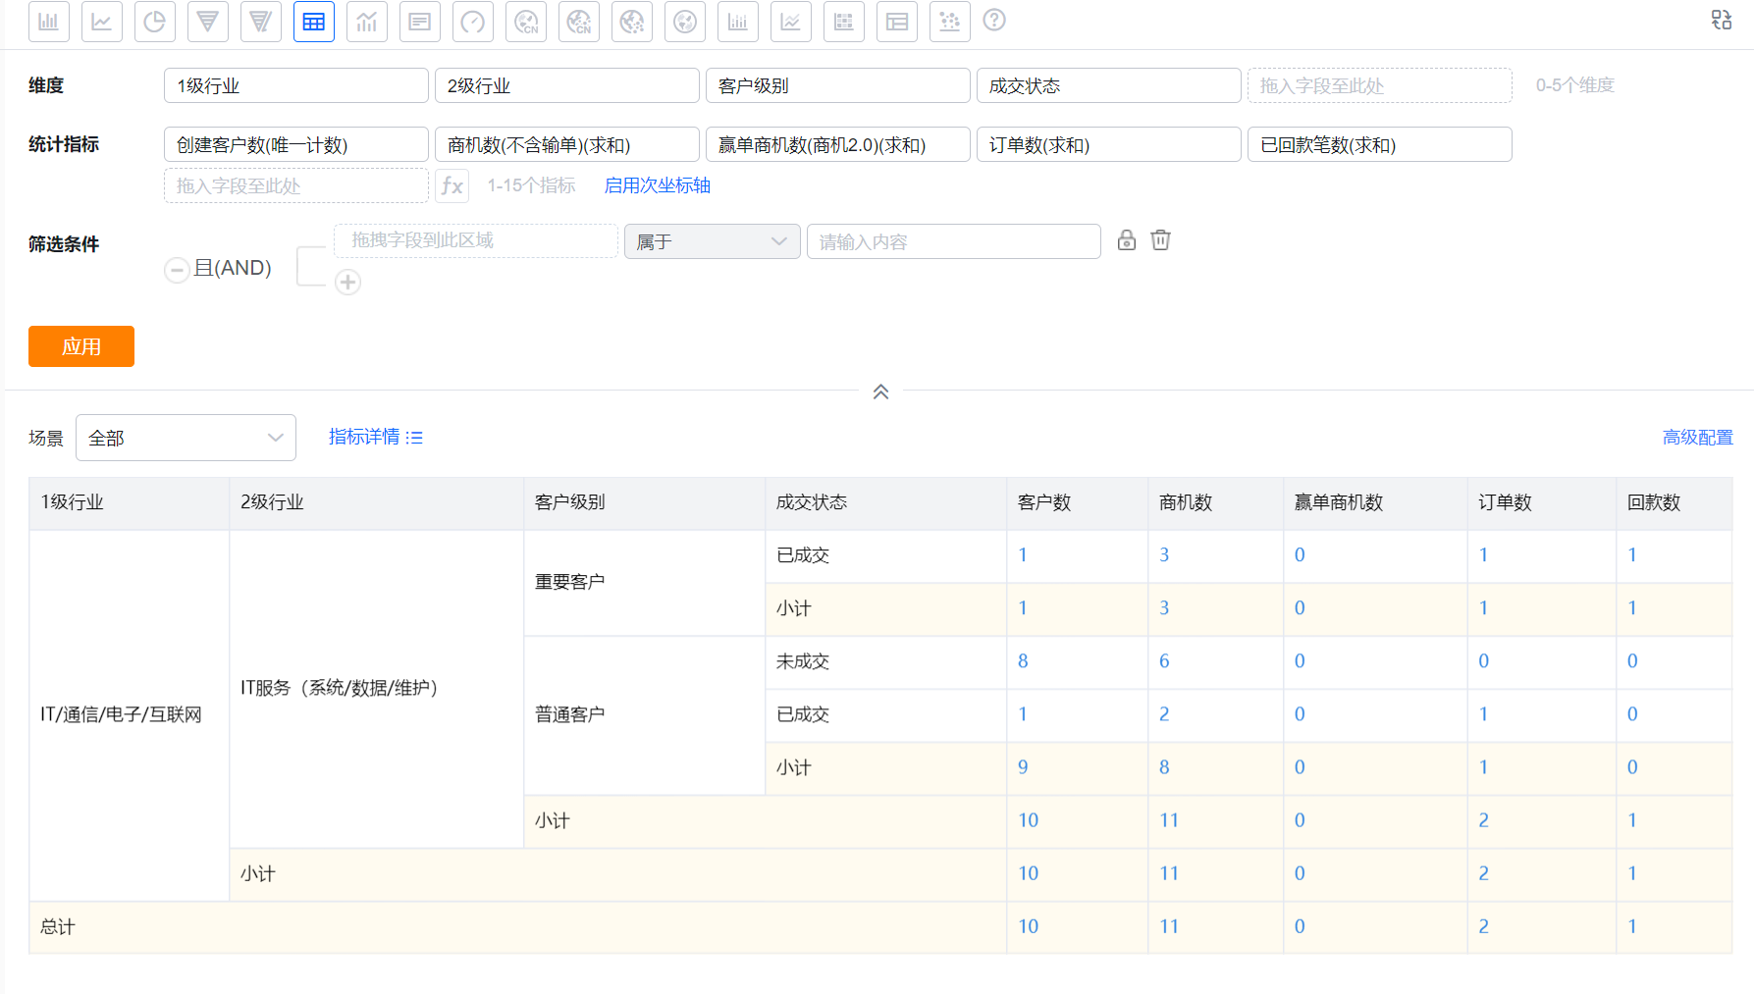
Task: Open the gauge chart type
Action: tap(472, 21)
